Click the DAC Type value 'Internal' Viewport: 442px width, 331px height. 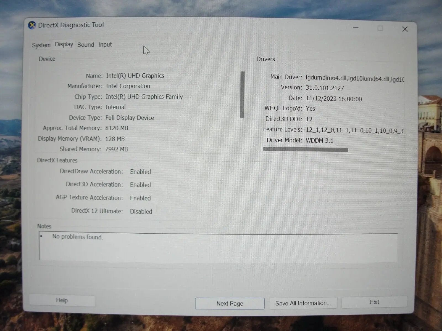pyautogui.click(x=115, y=107)
